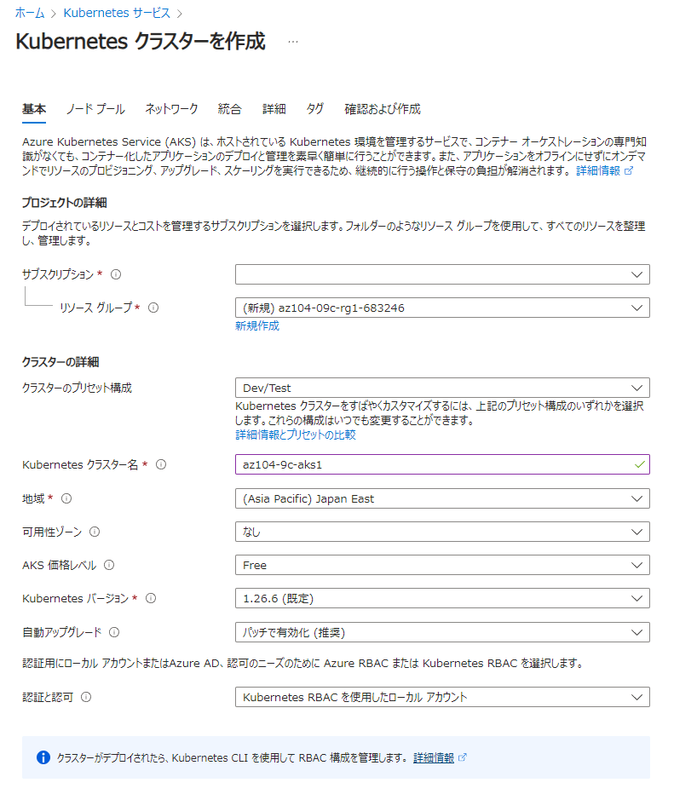The width and height of the screenshot is (697, 800).
Task: Select the 基本 tab
Action: pyautogui.click(x=34, y=109)
